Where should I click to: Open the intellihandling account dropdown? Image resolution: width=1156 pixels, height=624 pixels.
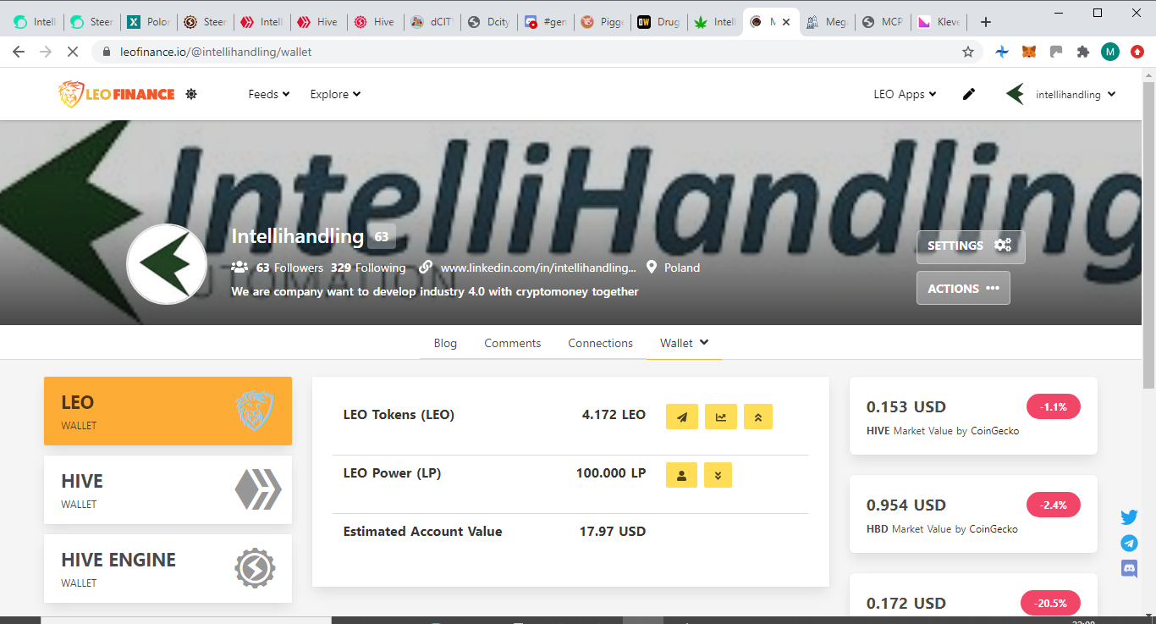[1075, 94]
